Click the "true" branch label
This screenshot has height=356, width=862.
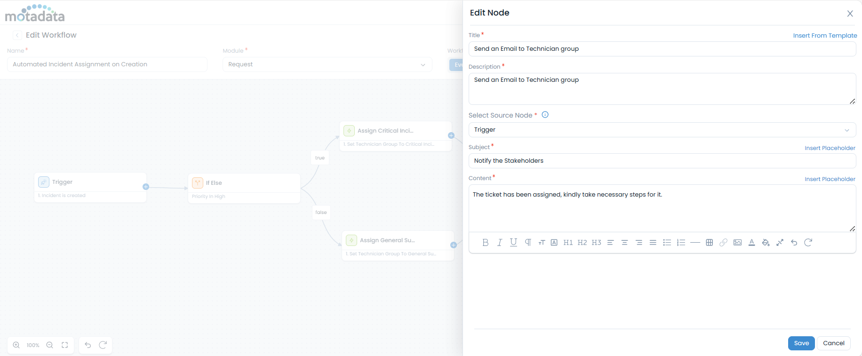(320, 158)
